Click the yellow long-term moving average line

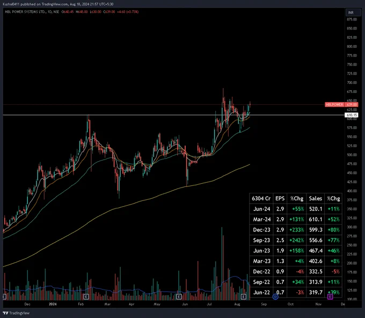[x=126, y=206]
